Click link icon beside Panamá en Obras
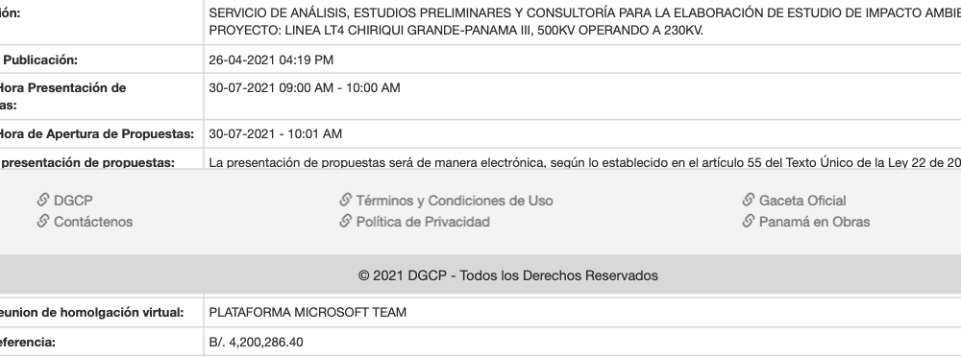Image resolution: width=961 pixels, height=357 pixels. click(x=749, y=221)
